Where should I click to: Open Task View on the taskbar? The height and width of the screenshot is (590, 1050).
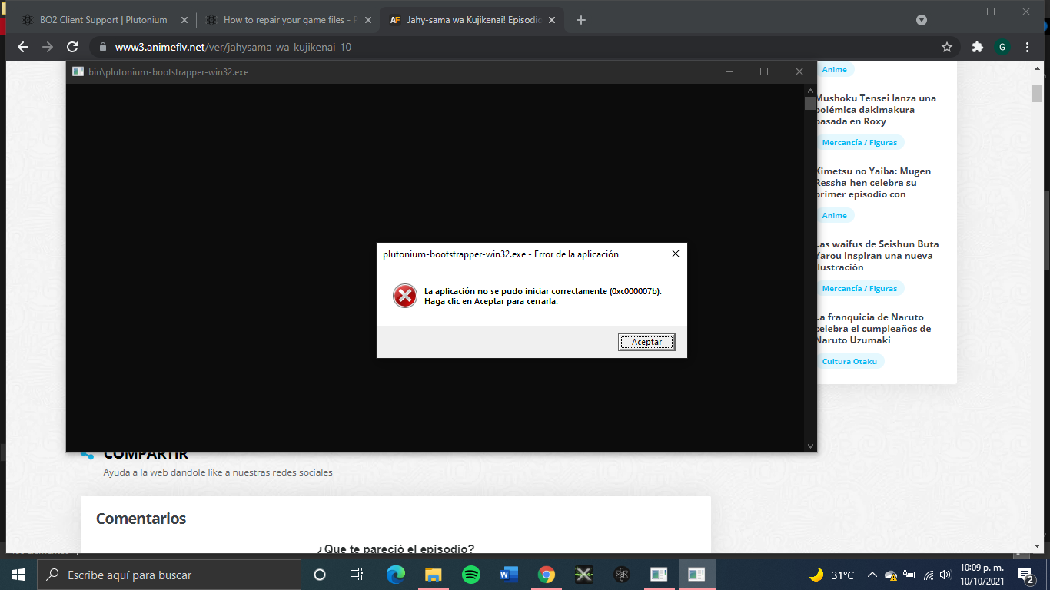[x=357, y=575]
